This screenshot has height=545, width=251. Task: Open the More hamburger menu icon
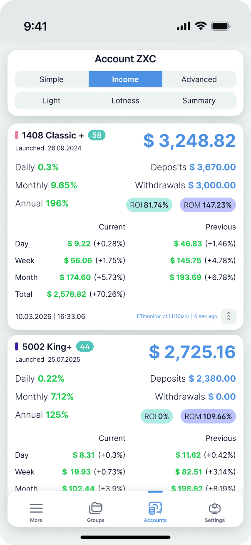36,508
